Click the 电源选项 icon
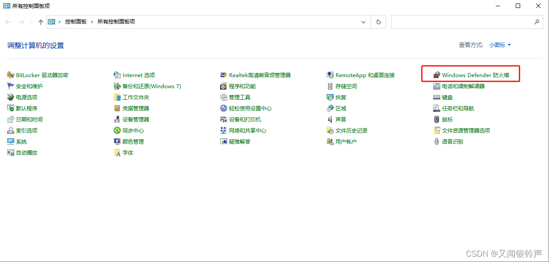The height and width of the screenshot is (262, 549). [x=11, y=98]
